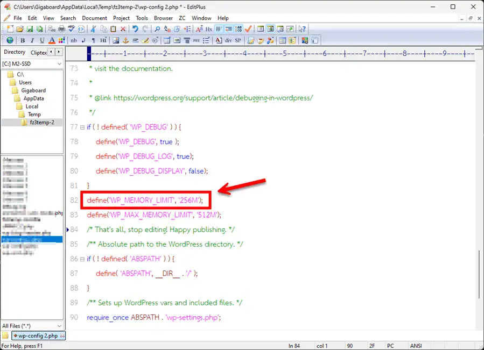Collapse the code fold at line 86
The width and height of the screenshot is (484, 350).
click(x=82, y=259)
